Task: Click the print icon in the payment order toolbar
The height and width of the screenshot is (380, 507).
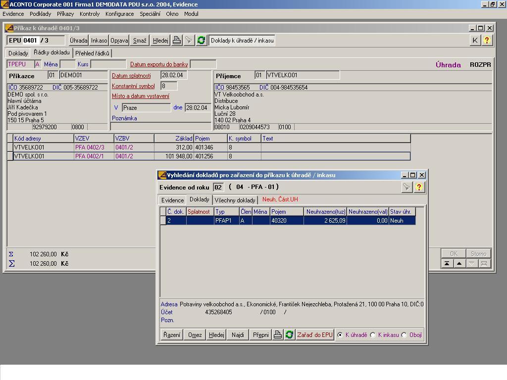Action: point(177,41)
